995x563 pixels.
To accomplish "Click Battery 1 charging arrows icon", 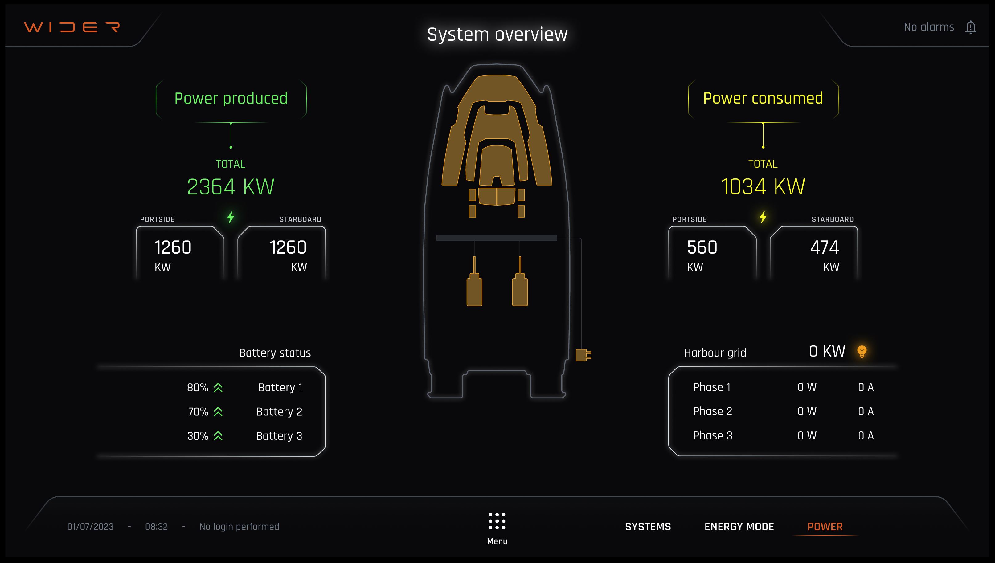I will (218, 387).
